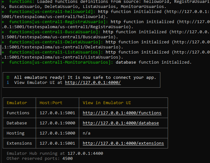
Task: Click the helloworld URL path 'testespaloma/us-central1/helloworld'
Action: pos(59,17)
